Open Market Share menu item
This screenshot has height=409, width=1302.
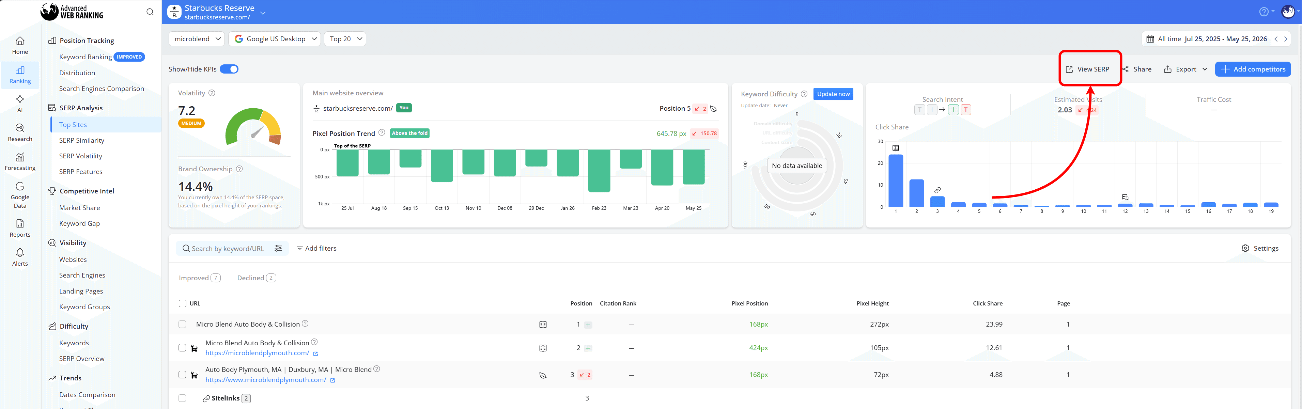(x=79, y=208)
